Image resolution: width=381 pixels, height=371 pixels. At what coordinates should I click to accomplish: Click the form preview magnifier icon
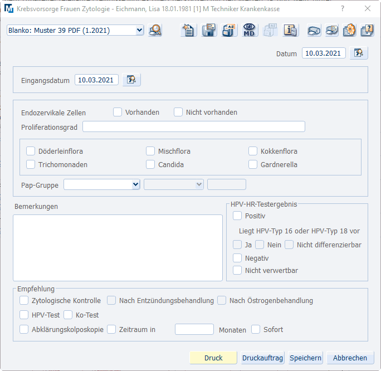pyautogui.click(x=155, y=31)
